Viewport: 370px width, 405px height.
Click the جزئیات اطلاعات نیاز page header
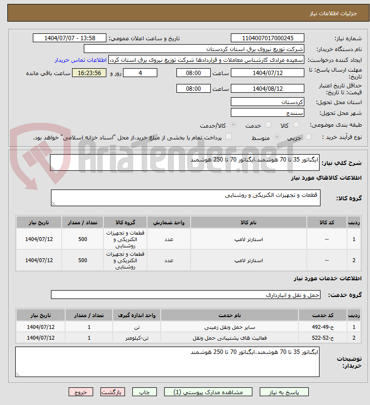pos(333,13)
